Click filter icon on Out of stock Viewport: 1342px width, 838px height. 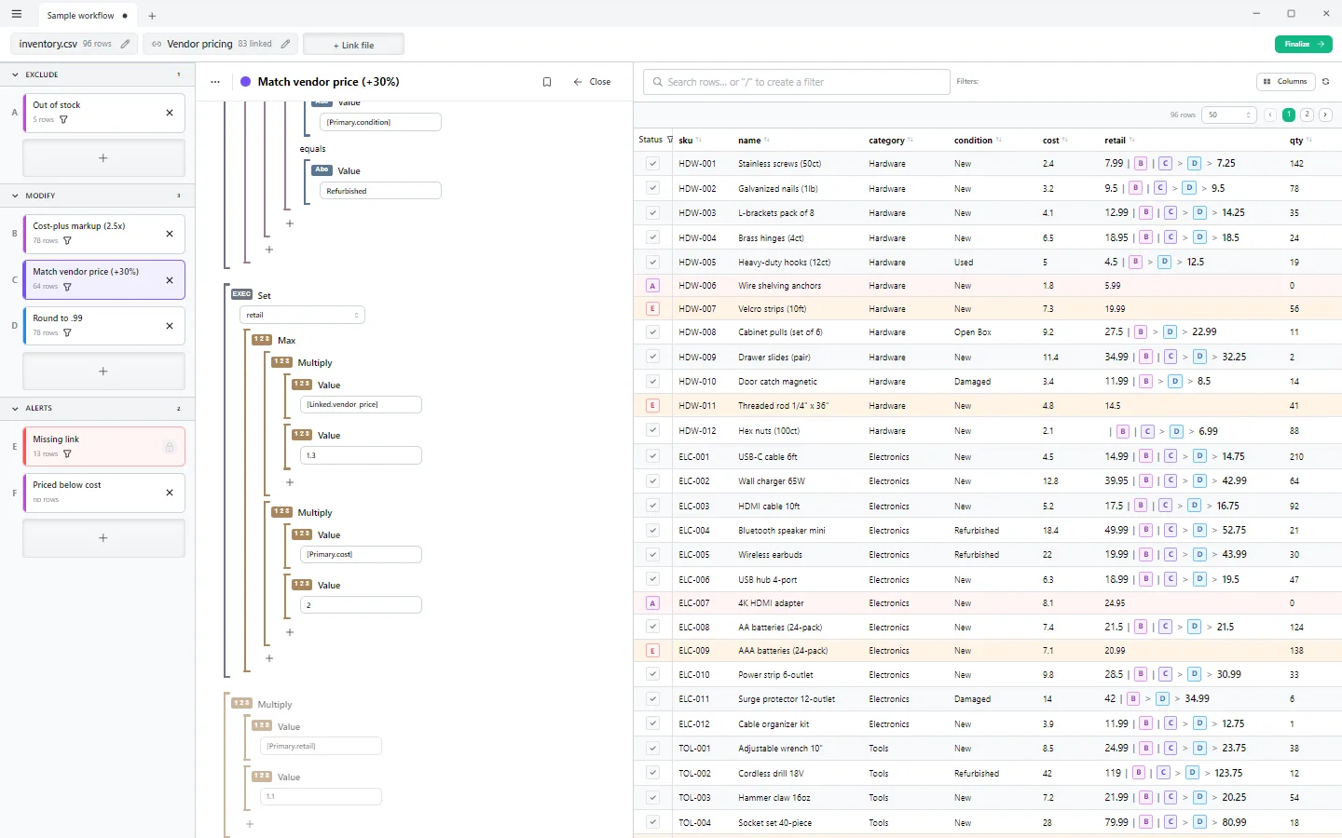(63, 120)
